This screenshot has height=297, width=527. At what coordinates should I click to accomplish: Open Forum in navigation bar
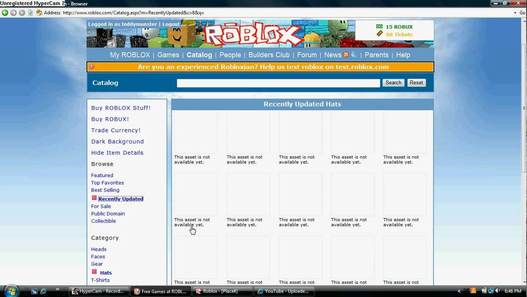(307, 55)
